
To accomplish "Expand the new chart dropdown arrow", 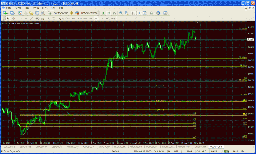I will point(8,13).
